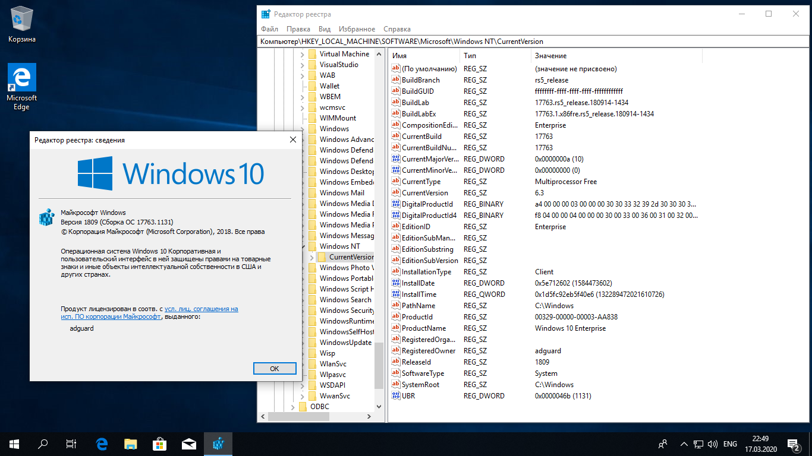Image resolution: width=812 pixels, height=456 pixels.
Task: Click the Тип column header
Action: pos(495,55)
